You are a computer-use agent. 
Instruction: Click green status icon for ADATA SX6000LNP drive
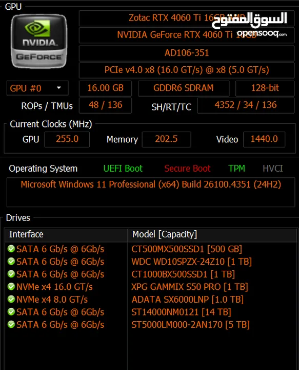click(x=11, y=299)
